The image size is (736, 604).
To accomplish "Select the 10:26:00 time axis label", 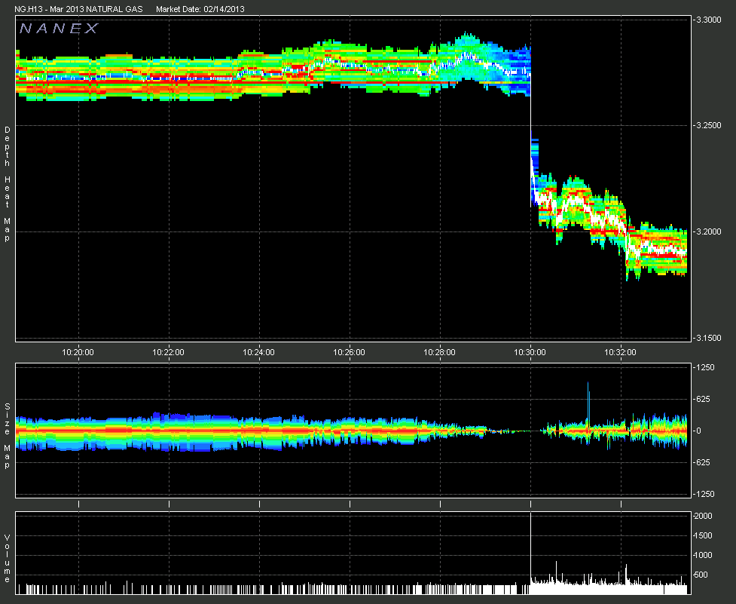I will (349, 352).
